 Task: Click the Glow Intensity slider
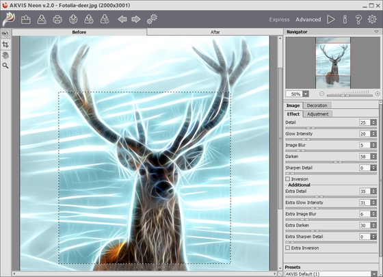coord(331,140)
